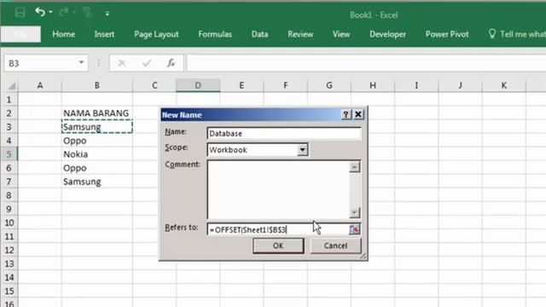This screenshot has height=307, width=546.
Task: Select row 10 header
Action: coord(9,223)
